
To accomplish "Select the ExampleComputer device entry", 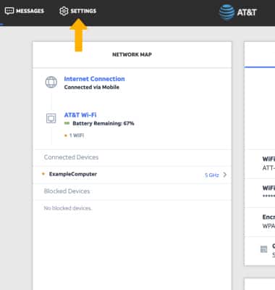I will 132,175.
